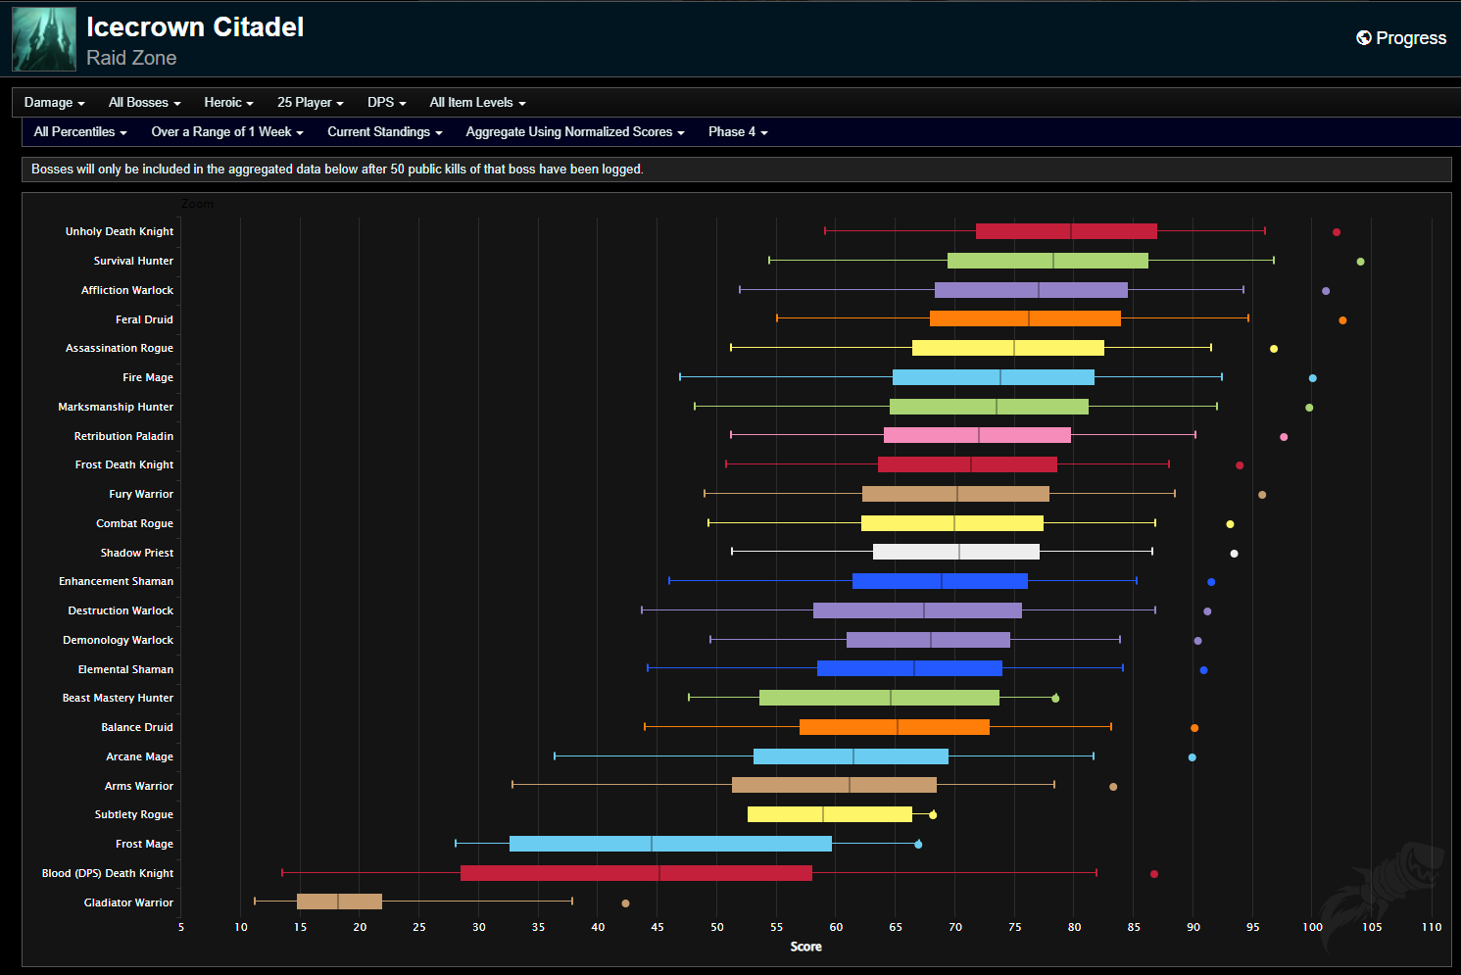This screenshot has width=1461, height=975.
Task: Expand Over a Range of 1 Week dropdown
Action: click(x=227, y=132)
